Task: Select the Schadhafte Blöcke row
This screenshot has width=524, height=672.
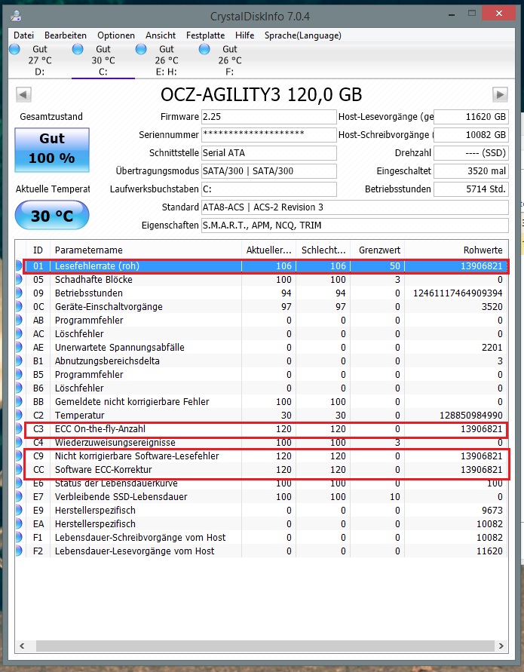Action: pos(262,279)
